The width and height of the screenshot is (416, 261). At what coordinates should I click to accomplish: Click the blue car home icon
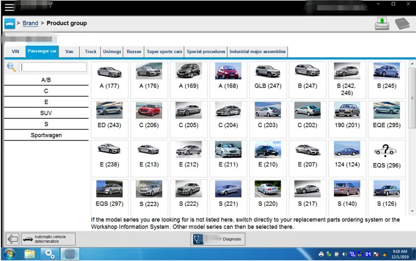pos(10,23)
